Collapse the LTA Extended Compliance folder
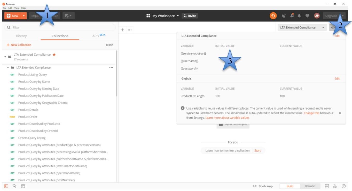Image resolution: width=352 pixels, height=191 pixels. 8,67
